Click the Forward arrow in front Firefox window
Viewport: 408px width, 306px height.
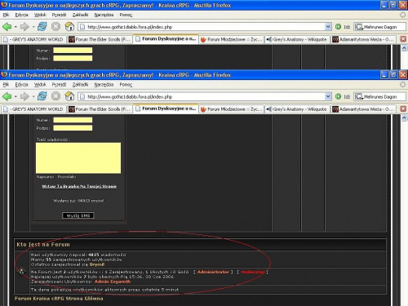point(24,96)
